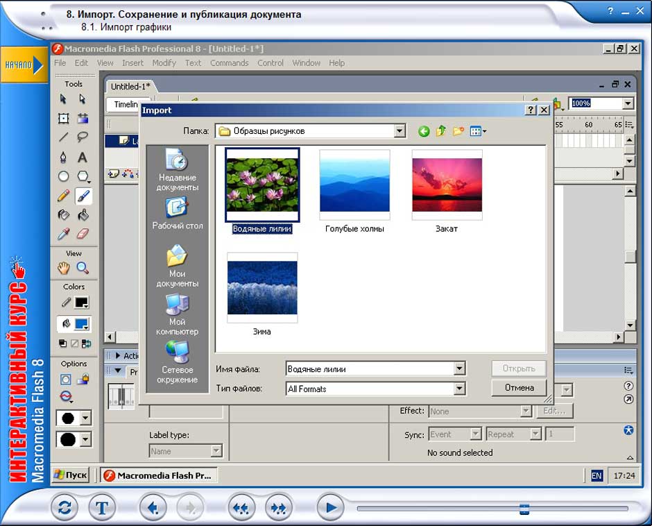Select the Eyedropper tool
Screen dimensions: 652x526
tap(63, 234)
